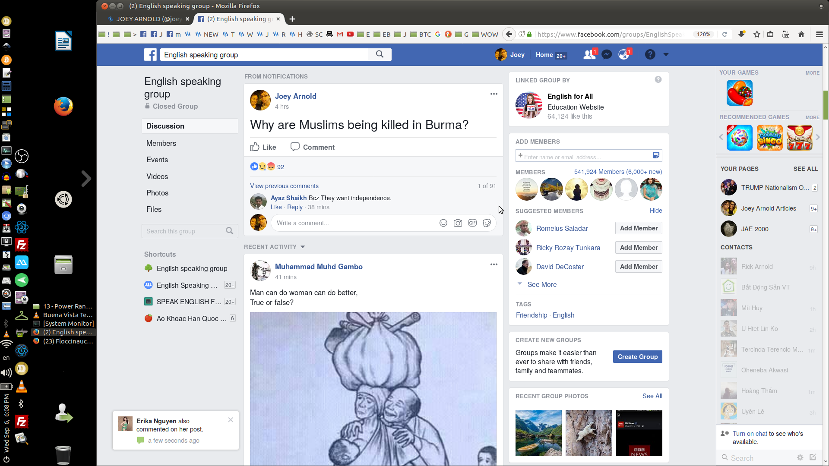829x466 pixels.
Task: Reload the page
Action: coord(725,34)
